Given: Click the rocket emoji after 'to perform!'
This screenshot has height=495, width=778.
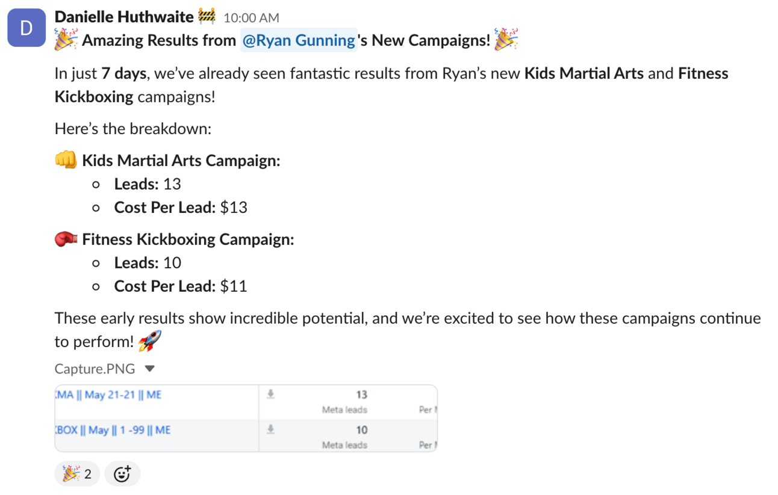Looking at the screenshot, I should pos(149,342).
